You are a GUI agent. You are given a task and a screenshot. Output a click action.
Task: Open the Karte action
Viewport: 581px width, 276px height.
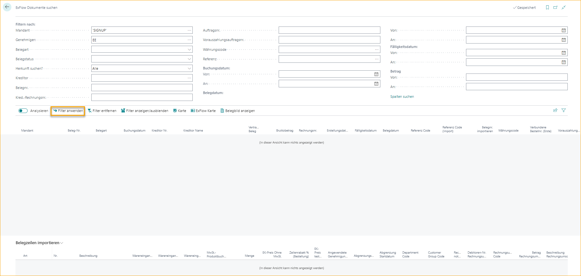[x=180, y=111]
